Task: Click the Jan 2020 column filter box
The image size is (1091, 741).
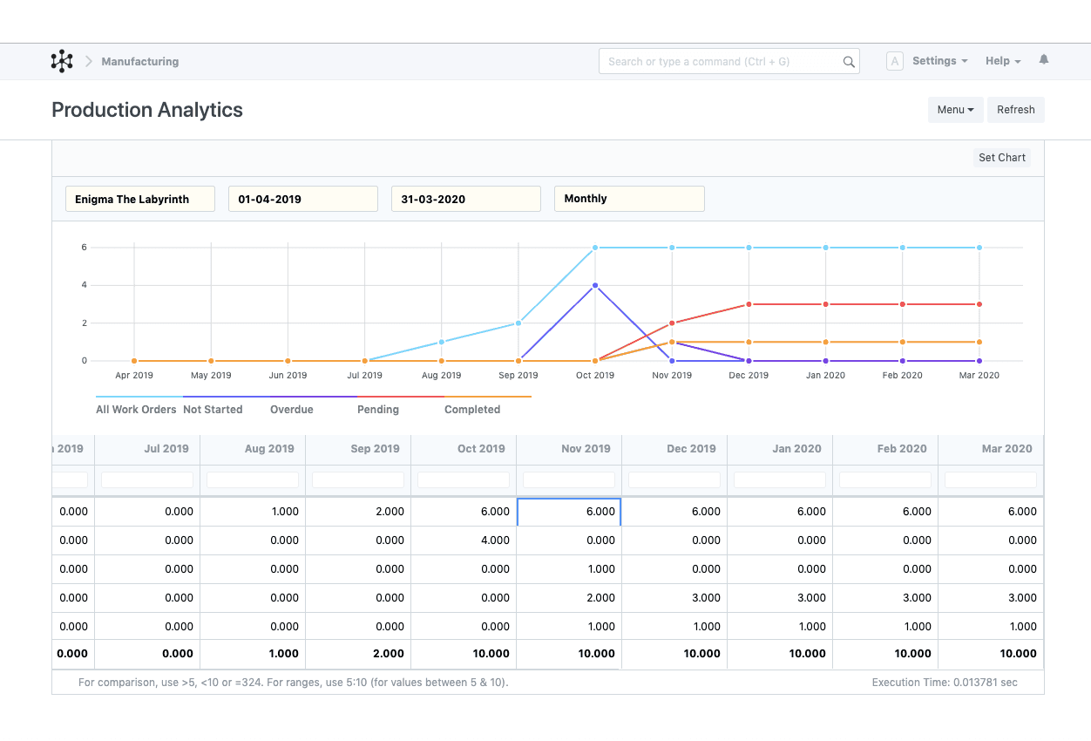Action: click(780, 479)
